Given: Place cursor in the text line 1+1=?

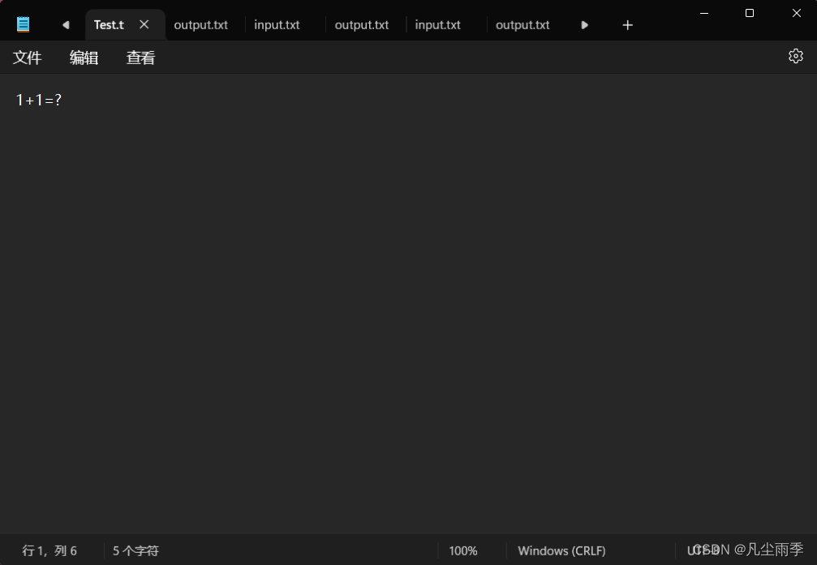Looking at the screenshot, I should point(39,100).
